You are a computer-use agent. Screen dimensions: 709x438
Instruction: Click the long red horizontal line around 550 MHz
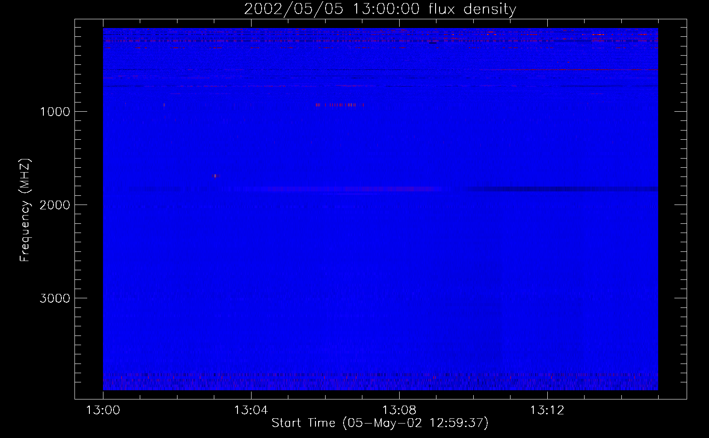point(570,70)
